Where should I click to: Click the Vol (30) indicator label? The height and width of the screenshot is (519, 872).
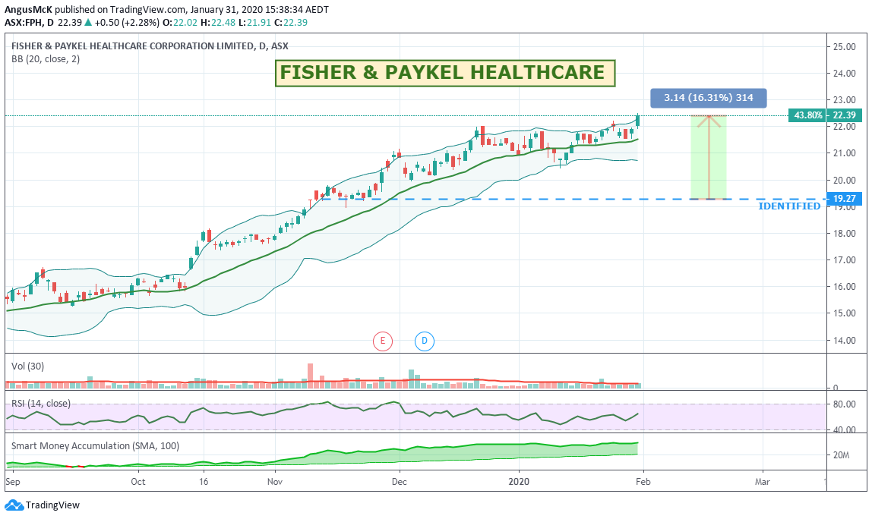(x=28, y=366)
